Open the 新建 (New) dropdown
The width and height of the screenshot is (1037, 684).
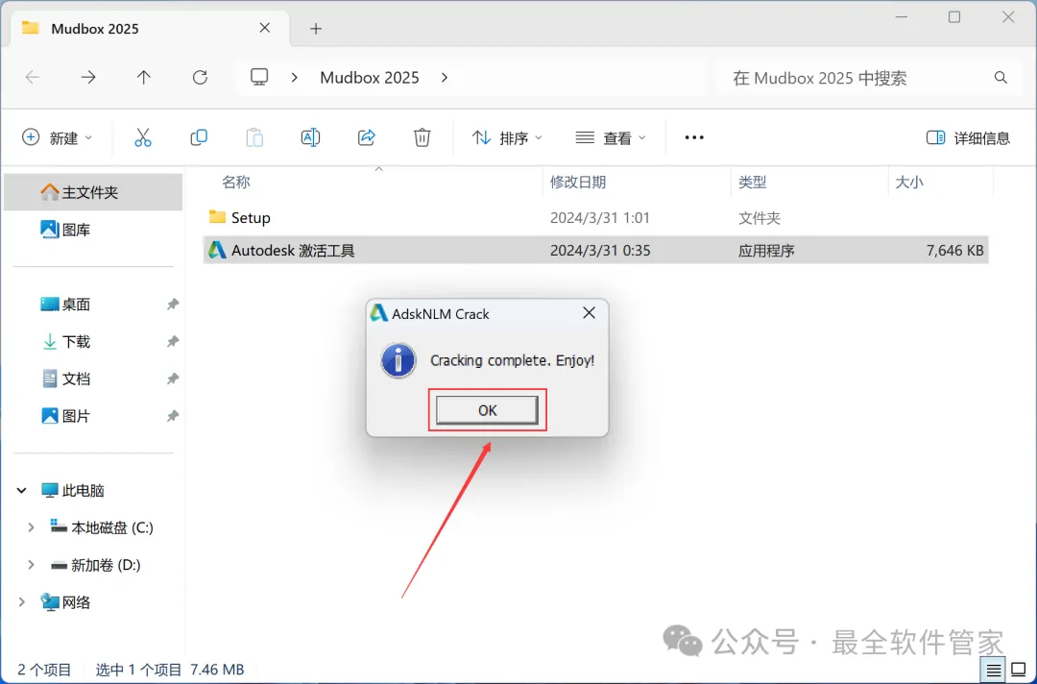[x=57, y=137]
